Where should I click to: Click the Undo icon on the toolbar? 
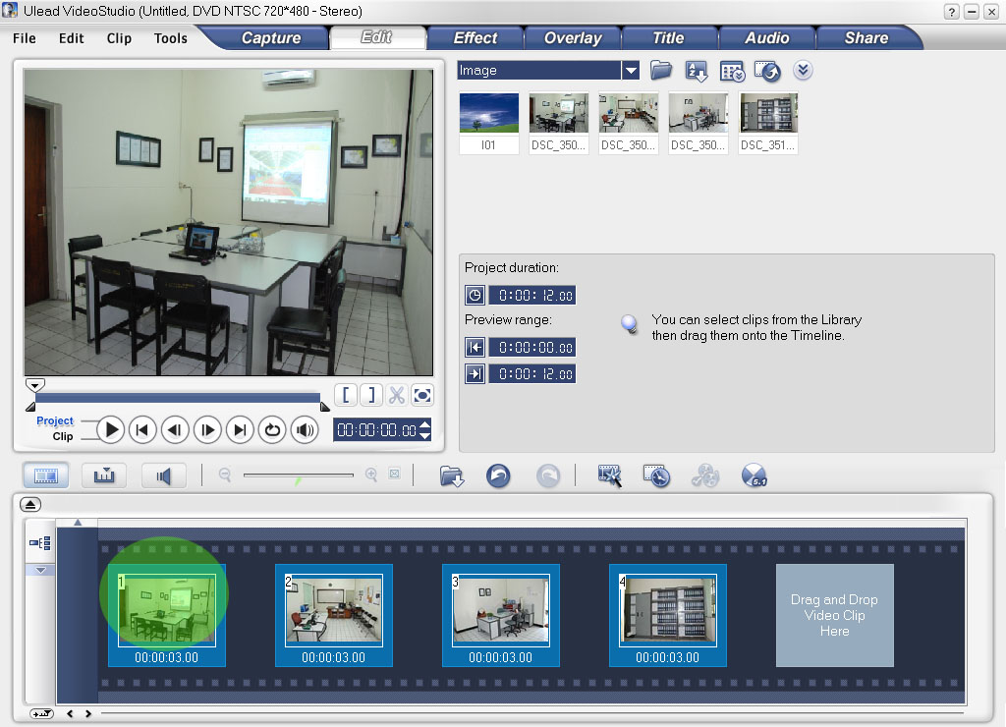tap(498, 475)
